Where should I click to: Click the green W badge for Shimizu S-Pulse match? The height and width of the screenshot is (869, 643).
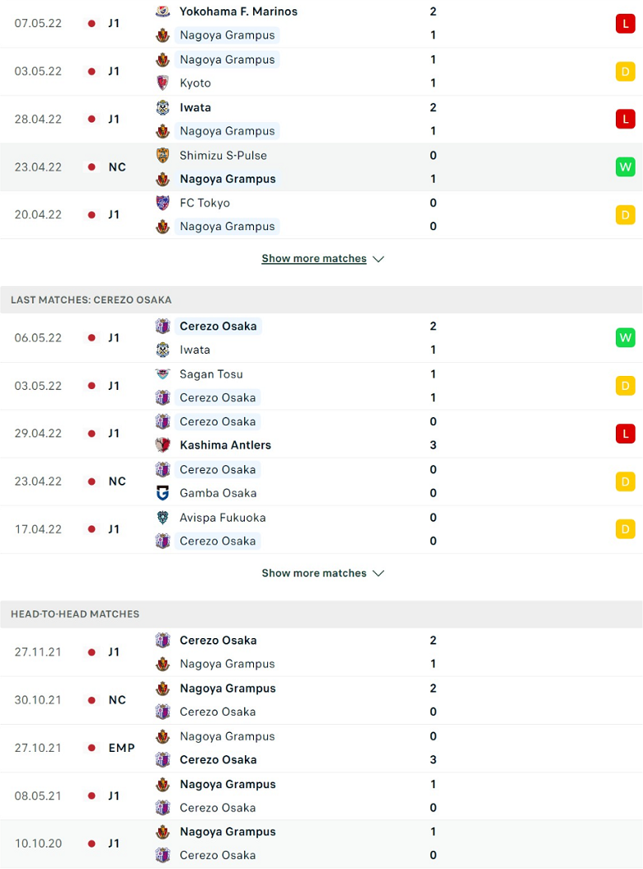[625, 167]
